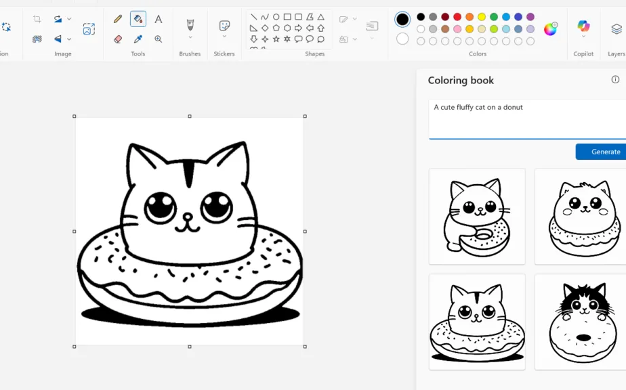Select the white secondary color circle
The height and width of the screenshot is (390, 626).
[402, 39]
